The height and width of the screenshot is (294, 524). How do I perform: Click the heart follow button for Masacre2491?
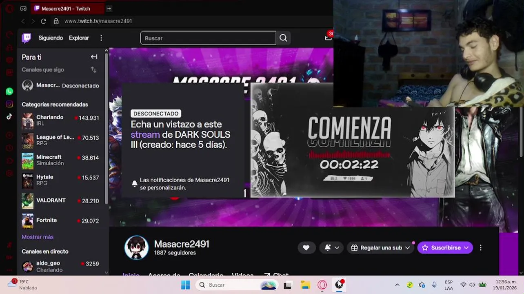(306, 247)
